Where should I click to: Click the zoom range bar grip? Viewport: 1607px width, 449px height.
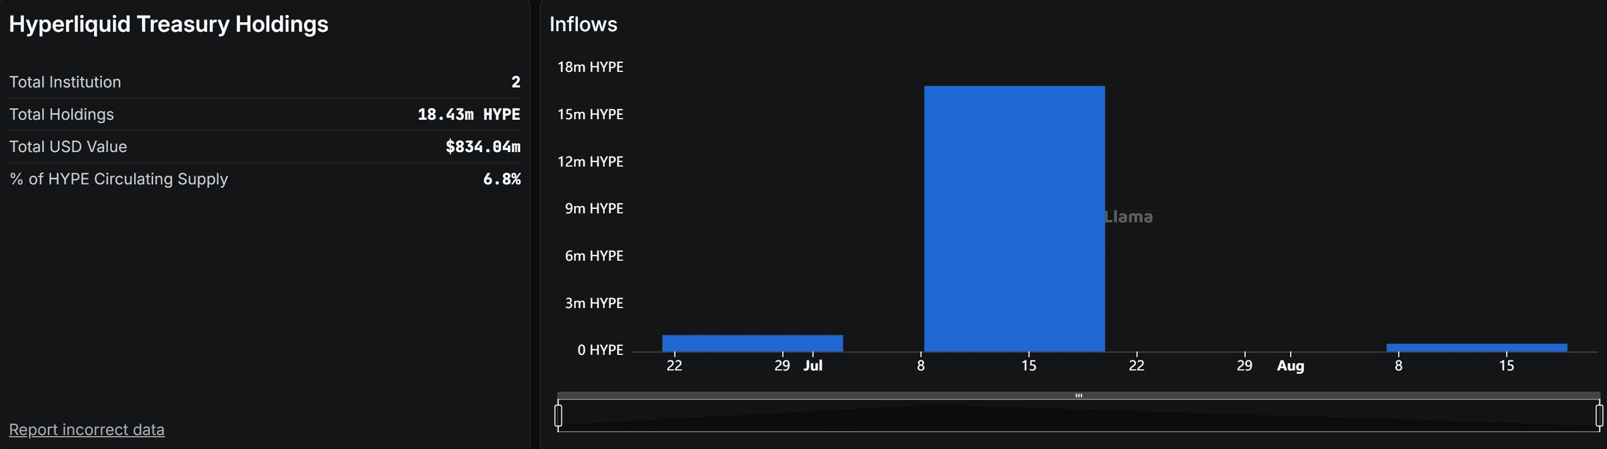click(1079, 396)
